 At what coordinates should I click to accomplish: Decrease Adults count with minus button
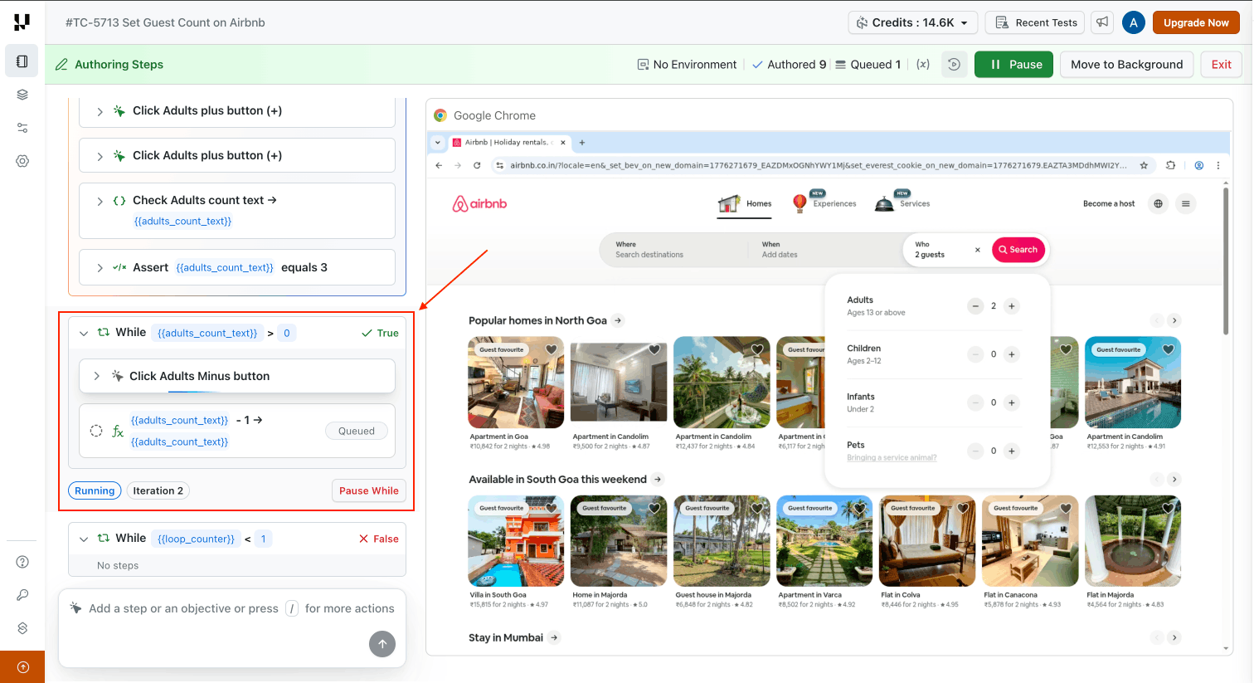pos(975,306)
